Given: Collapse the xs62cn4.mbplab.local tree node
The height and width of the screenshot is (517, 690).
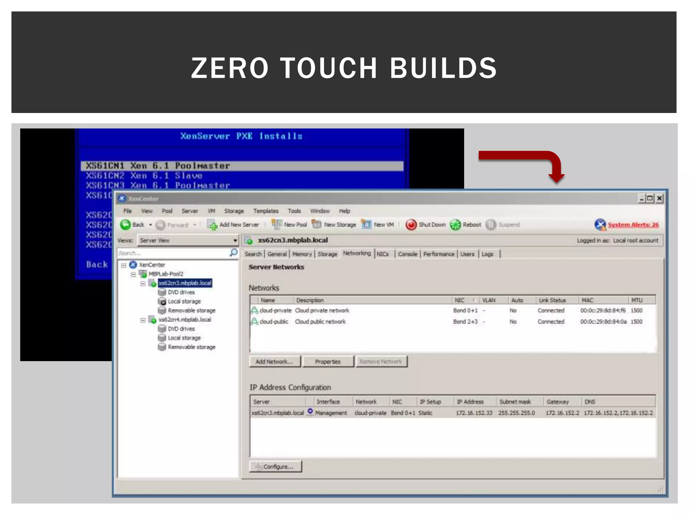Looking at the screenshot, I should tap(143, 320).
